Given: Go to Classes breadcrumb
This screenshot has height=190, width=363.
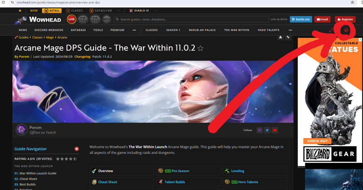Looking at the screenshot, I should pyautogui.click(x=37, y=38).
